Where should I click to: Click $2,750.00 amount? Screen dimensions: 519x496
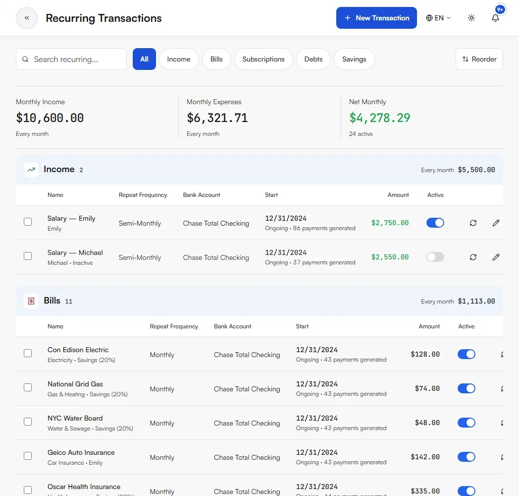(390, 223)
